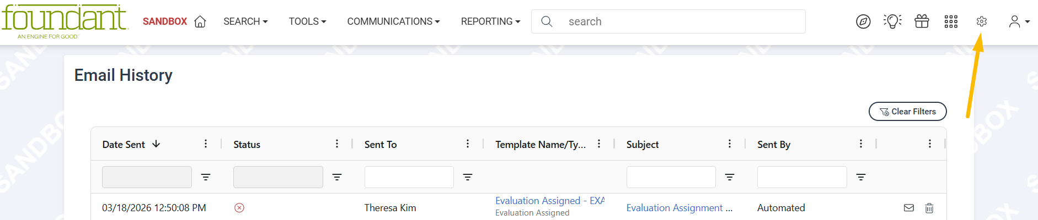The image size is (1038, 220).
Task: Expand the COMMUNICATIONS menu
Action: click(393, 21)
